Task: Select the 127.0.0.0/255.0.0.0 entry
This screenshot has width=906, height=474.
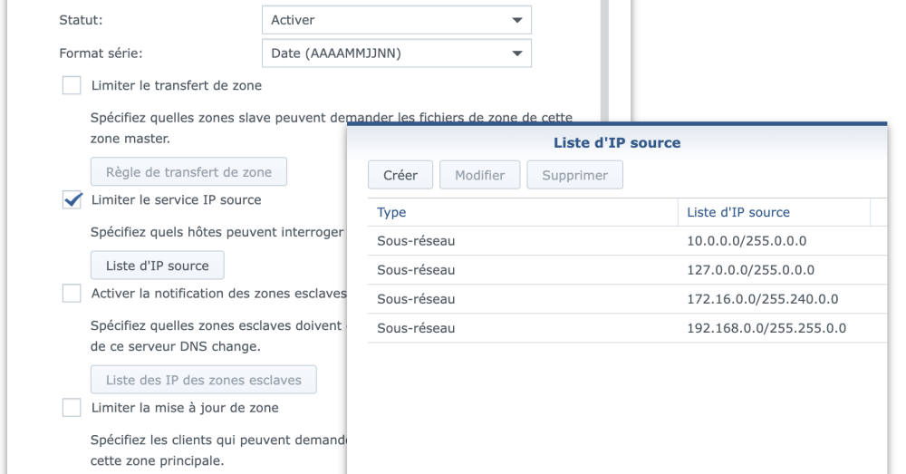Action: tap(625, 270)
